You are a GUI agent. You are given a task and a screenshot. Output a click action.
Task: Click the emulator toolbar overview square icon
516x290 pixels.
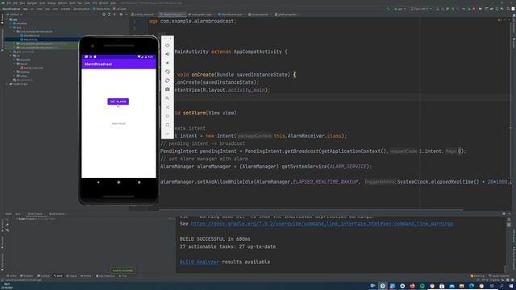coord(167,125)
